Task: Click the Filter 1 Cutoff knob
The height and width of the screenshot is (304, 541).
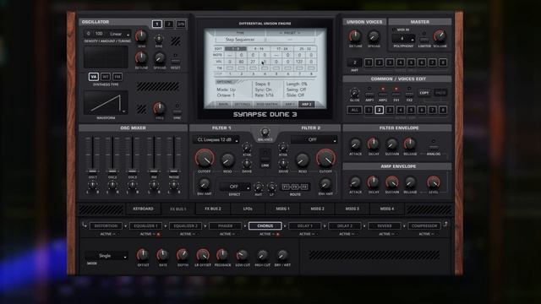Action: pos(205,159)
